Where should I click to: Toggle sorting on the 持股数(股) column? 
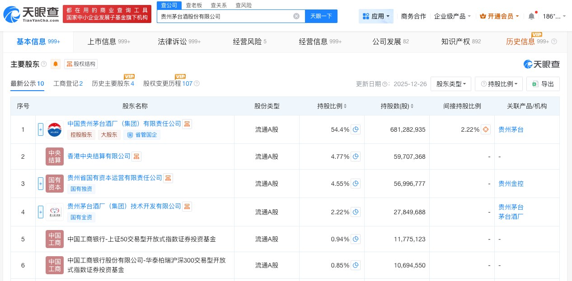point(412,106)
